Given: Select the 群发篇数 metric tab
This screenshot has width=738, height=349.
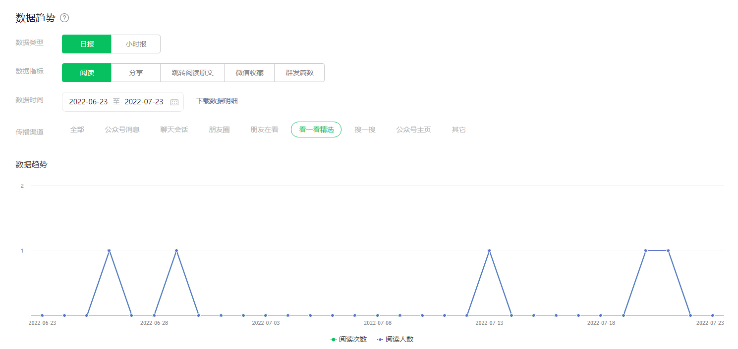Looking at the screenshot, I should 299,73.
